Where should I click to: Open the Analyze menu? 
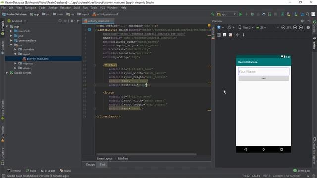click(53, 8)
